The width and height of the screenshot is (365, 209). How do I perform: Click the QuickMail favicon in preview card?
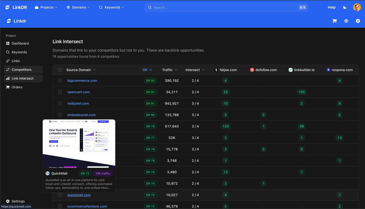[47, 173]
